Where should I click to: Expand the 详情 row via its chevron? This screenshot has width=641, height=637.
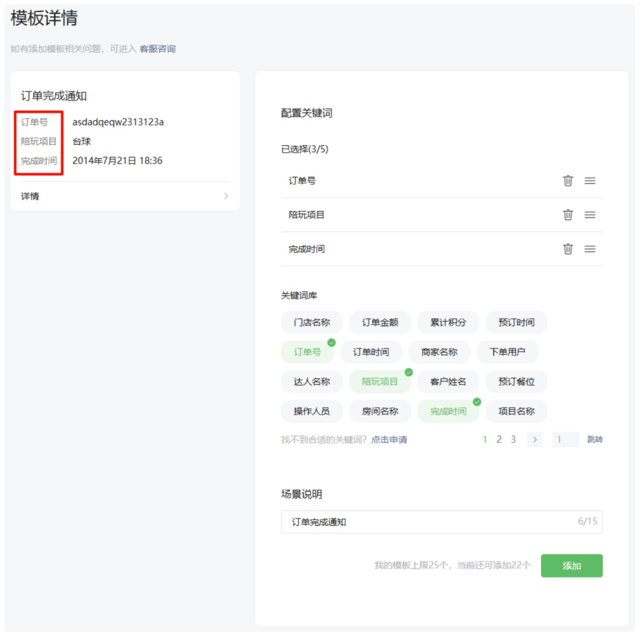226,195
